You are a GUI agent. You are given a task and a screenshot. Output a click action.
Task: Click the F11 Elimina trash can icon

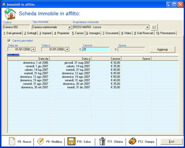point(102,141)
